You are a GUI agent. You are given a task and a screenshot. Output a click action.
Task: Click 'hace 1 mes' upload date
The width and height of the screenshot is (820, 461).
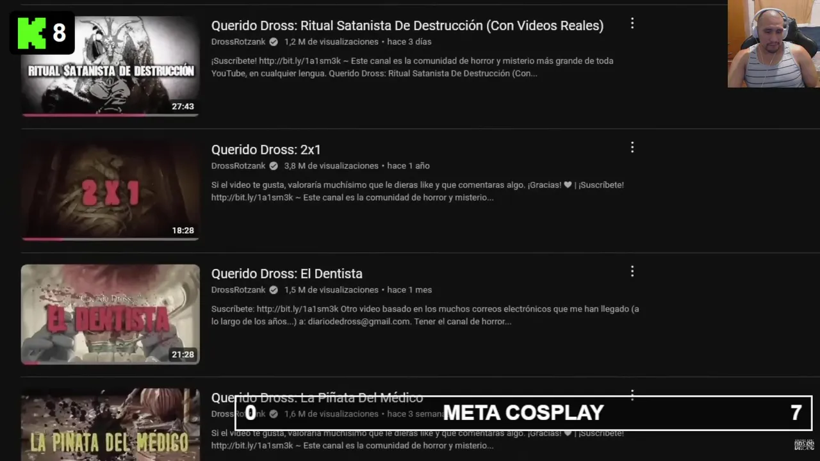click(410, 290)
